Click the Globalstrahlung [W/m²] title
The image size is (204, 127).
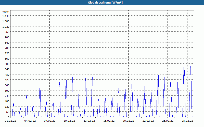(105, 3)
